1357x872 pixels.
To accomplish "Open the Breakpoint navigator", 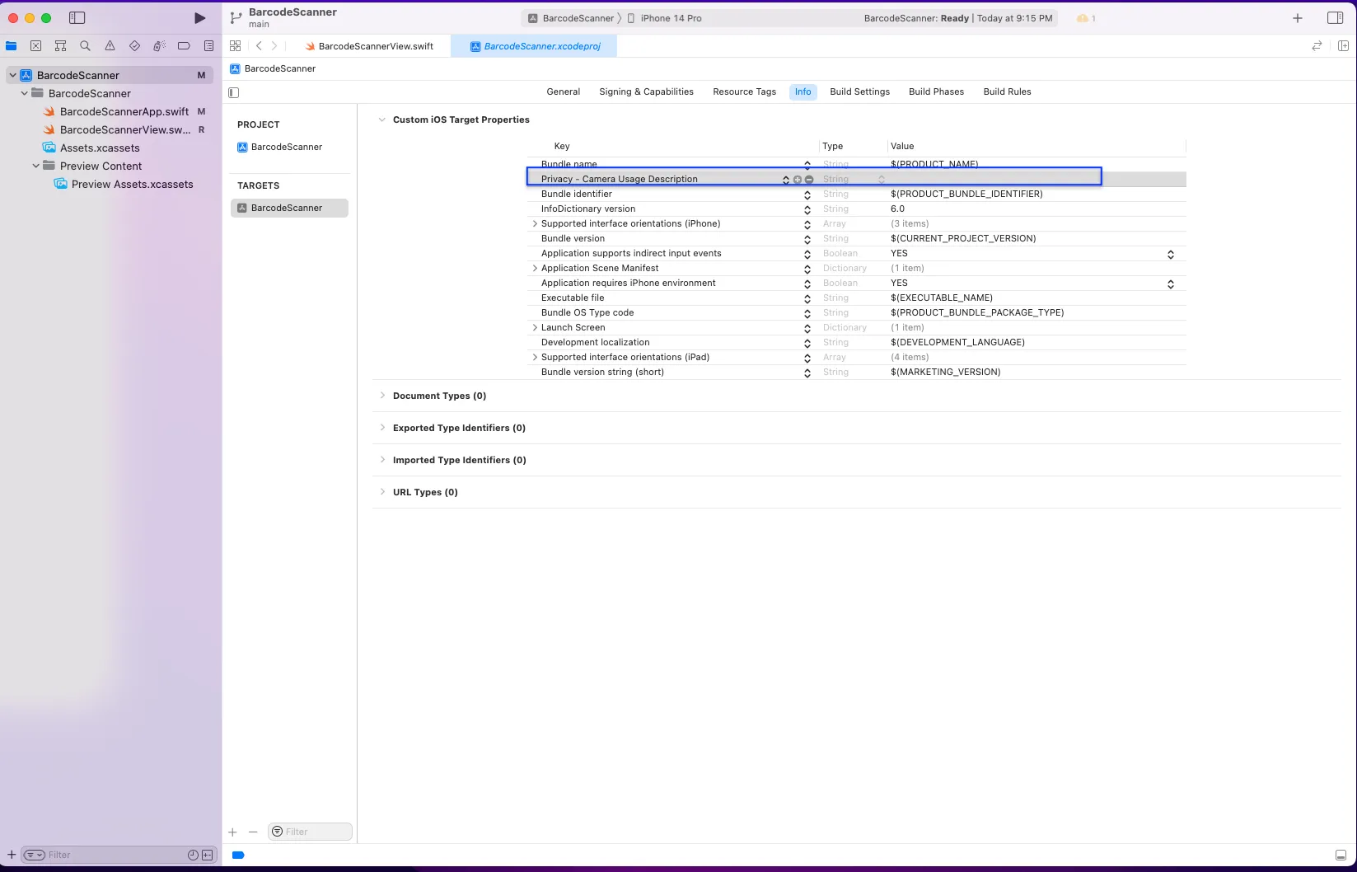I will [x=185, y=46].
